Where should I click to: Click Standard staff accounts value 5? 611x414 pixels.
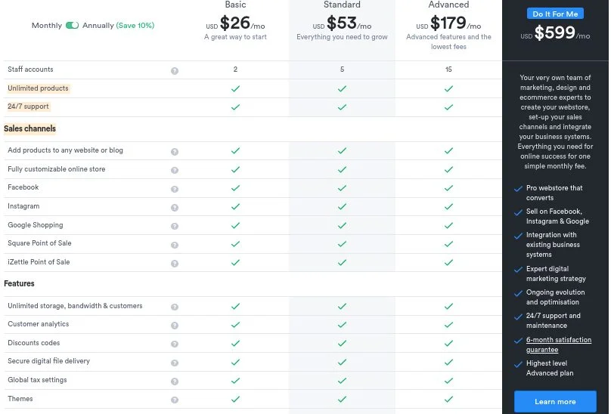(x=342, y=70)
